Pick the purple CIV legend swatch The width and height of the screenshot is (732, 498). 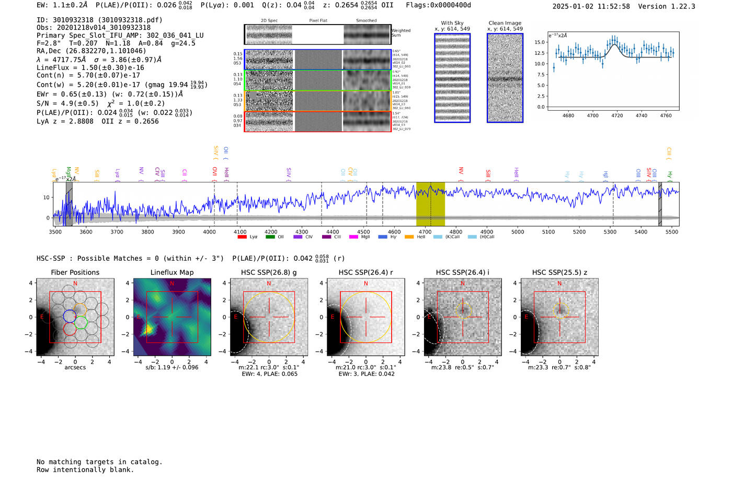pyautogui.click(x=298, y=237)
